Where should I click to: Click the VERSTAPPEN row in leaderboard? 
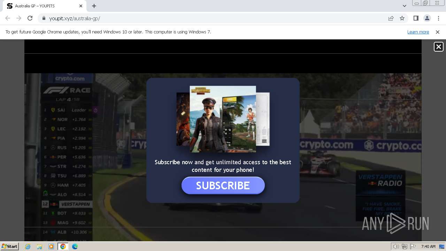(67, 204)
